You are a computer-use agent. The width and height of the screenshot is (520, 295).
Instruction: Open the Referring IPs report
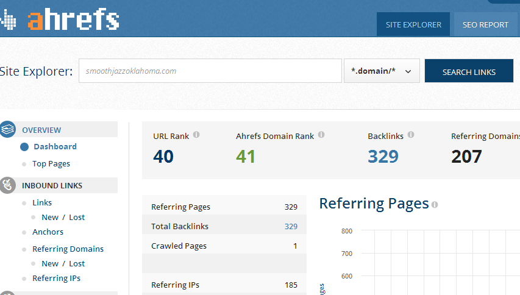[56, 279]
